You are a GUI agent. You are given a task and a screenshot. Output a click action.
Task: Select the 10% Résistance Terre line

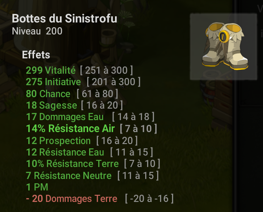93,164
